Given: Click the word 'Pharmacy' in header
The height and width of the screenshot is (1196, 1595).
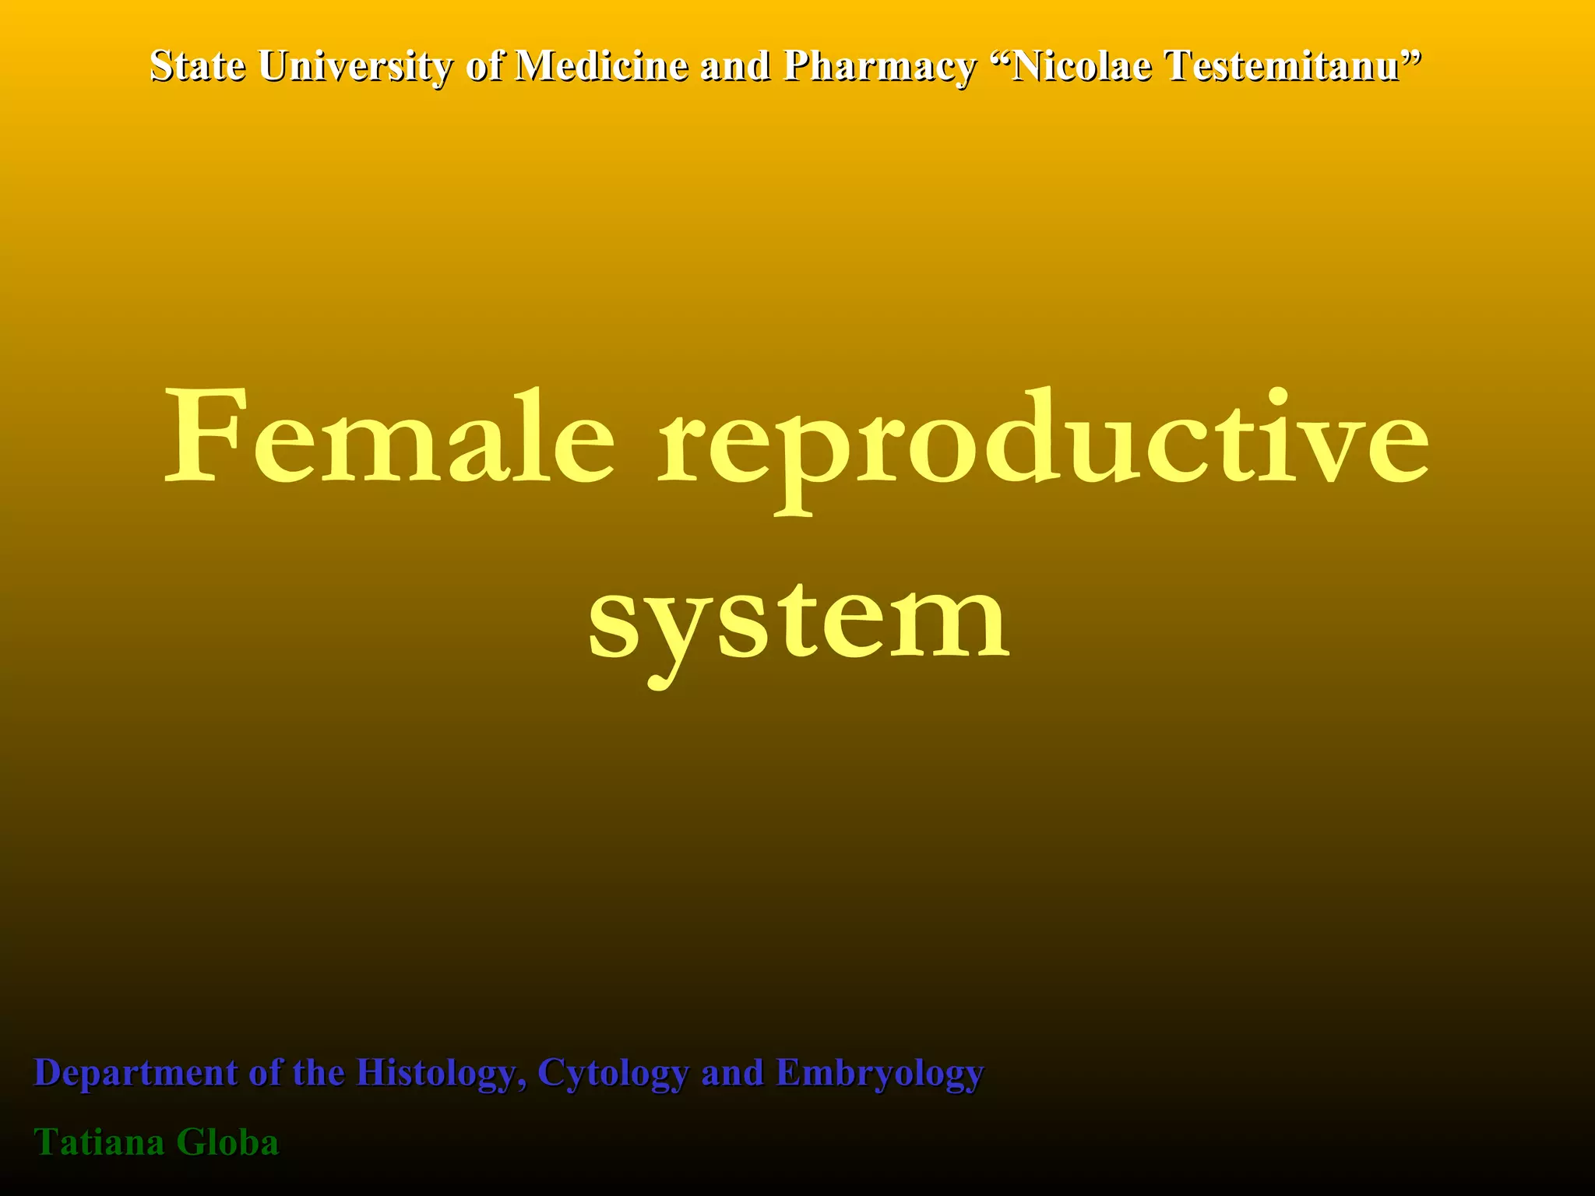Looking at the screenshot, I should pos(879,65).
